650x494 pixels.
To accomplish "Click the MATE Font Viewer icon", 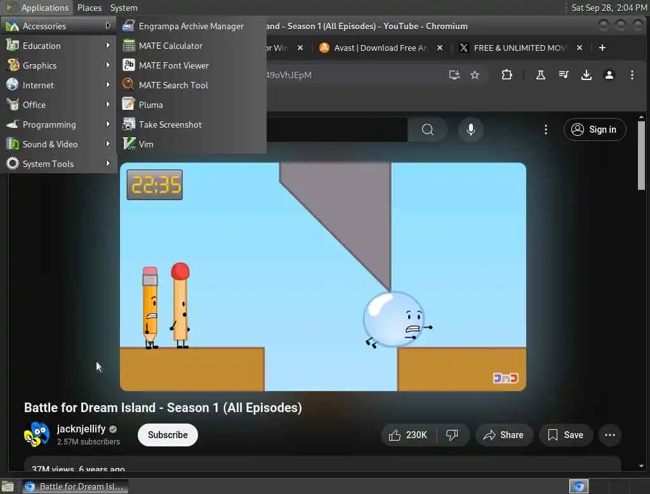I will click(x=128, y=65).
